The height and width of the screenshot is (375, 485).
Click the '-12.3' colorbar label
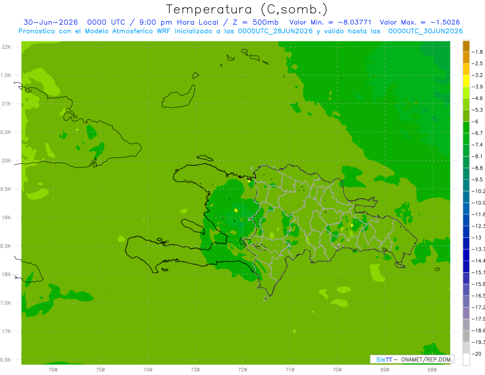(x=478, y=226)
